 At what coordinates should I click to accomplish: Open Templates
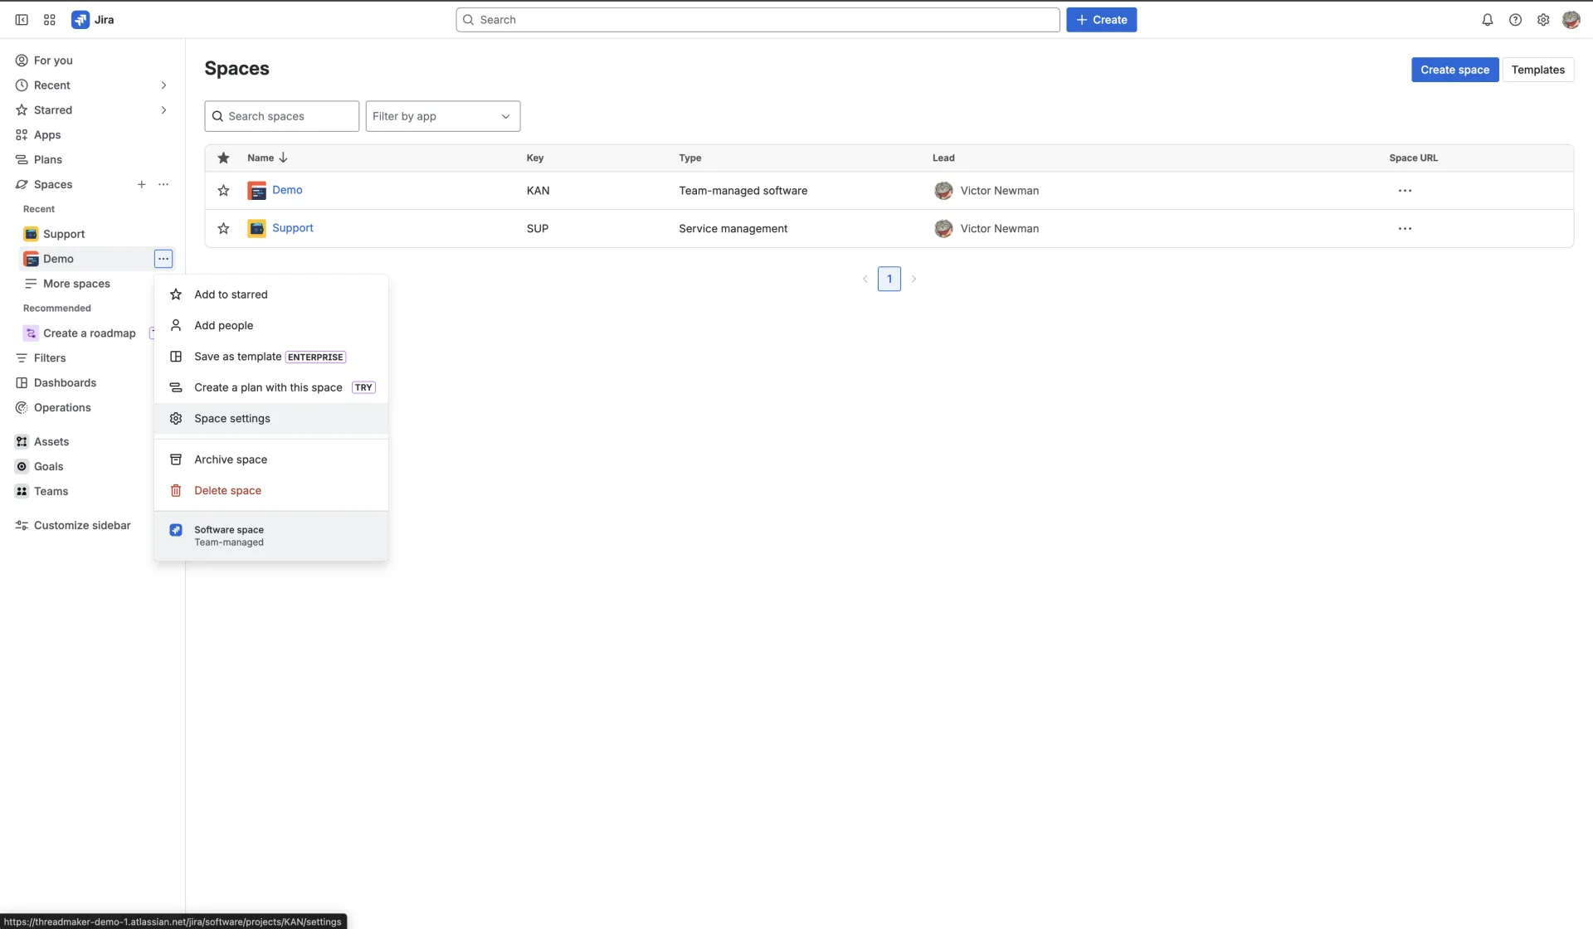click(x=1537, y=70)
